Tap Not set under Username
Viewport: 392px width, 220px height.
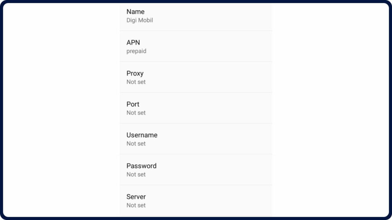tap(136, 144)
